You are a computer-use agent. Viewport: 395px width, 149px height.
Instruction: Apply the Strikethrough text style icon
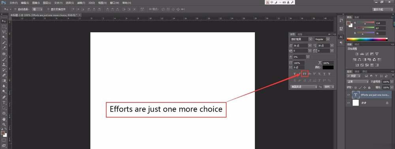[x=329, y=74]
